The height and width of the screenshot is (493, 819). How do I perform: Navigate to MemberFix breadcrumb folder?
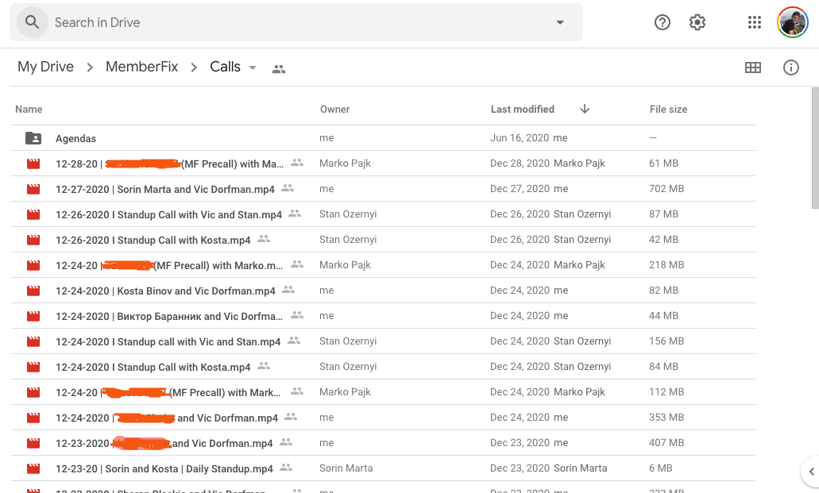pyautogui.click(x=141, y=67)
